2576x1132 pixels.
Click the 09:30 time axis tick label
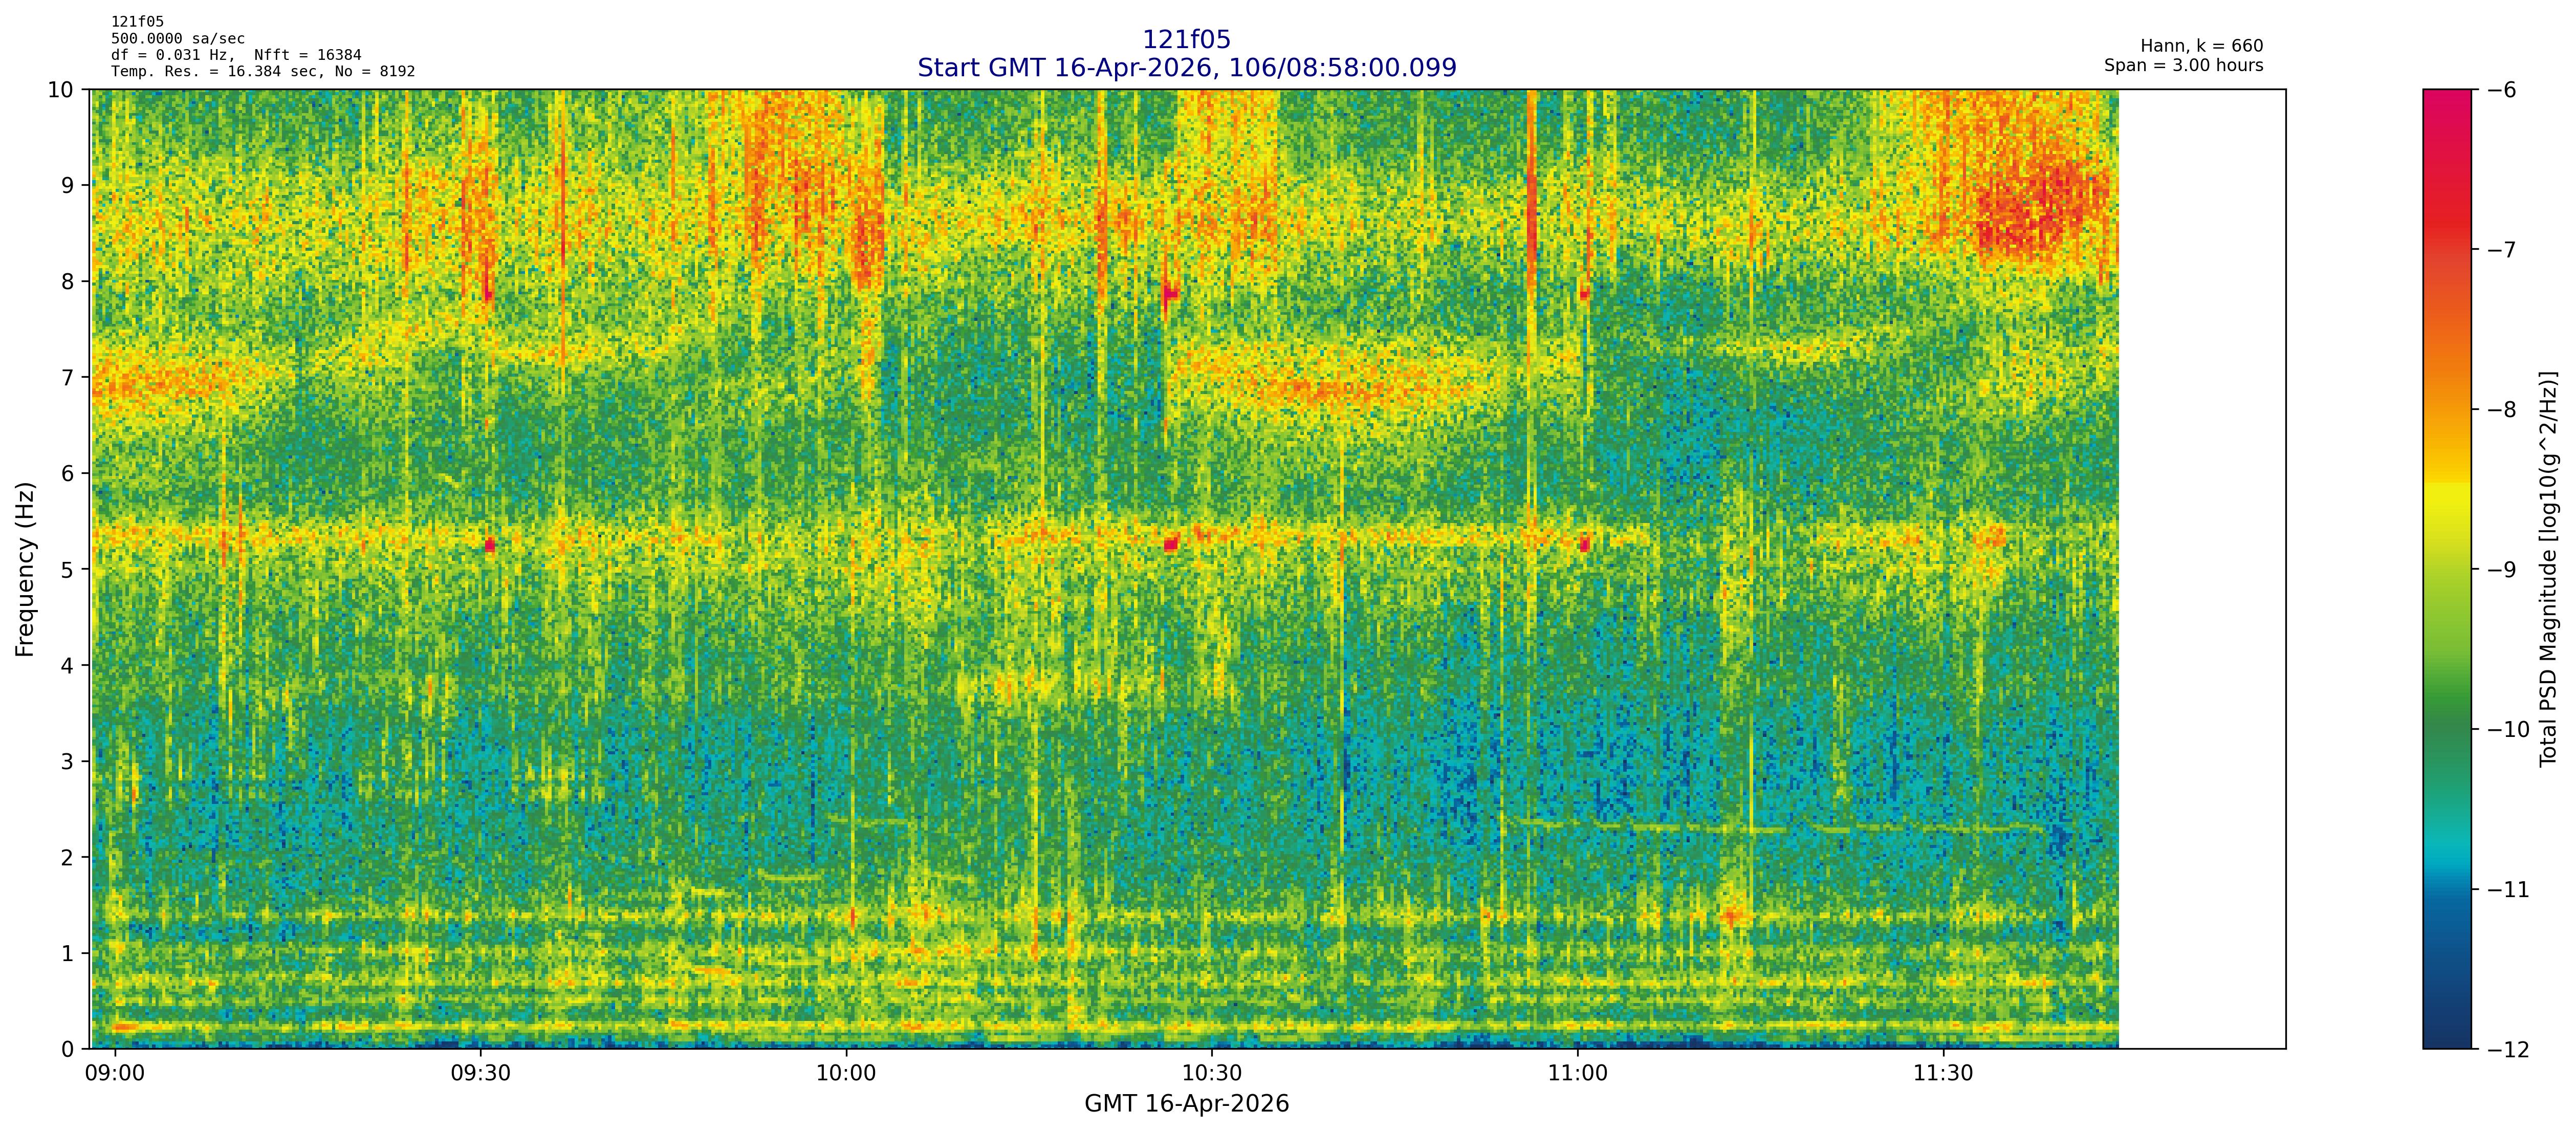coord(480,1074)
